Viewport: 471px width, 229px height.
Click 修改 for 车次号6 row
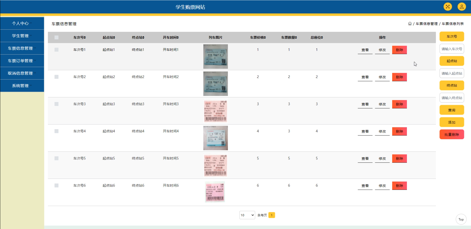(x=382, y=186)
